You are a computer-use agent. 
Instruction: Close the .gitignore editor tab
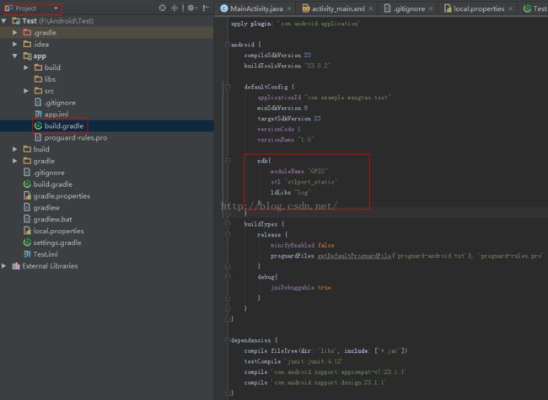[x=431, y=8]
